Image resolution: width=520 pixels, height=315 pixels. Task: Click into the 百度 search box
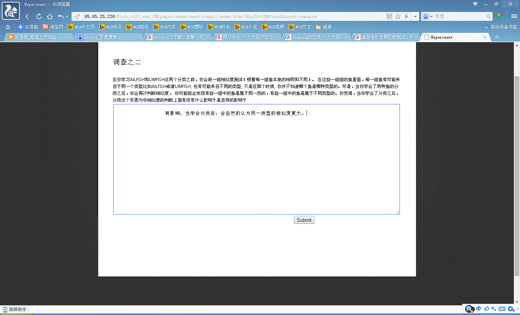[460, 17]
